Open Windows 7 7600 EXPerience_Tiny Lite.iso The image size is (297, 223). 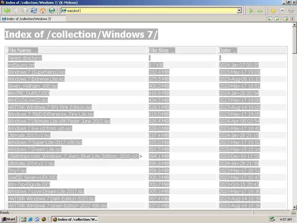point(50,114)
